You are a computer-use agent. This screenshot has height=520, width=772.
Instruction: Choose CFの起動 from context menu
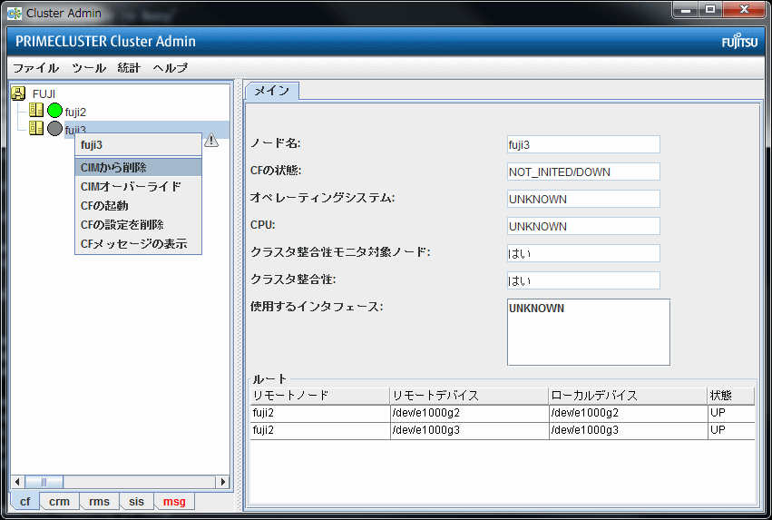(x=139, y=205)
